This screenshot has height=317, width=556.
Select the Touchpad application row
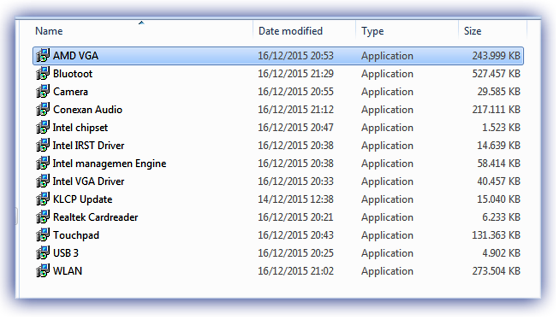pos(76,235)
